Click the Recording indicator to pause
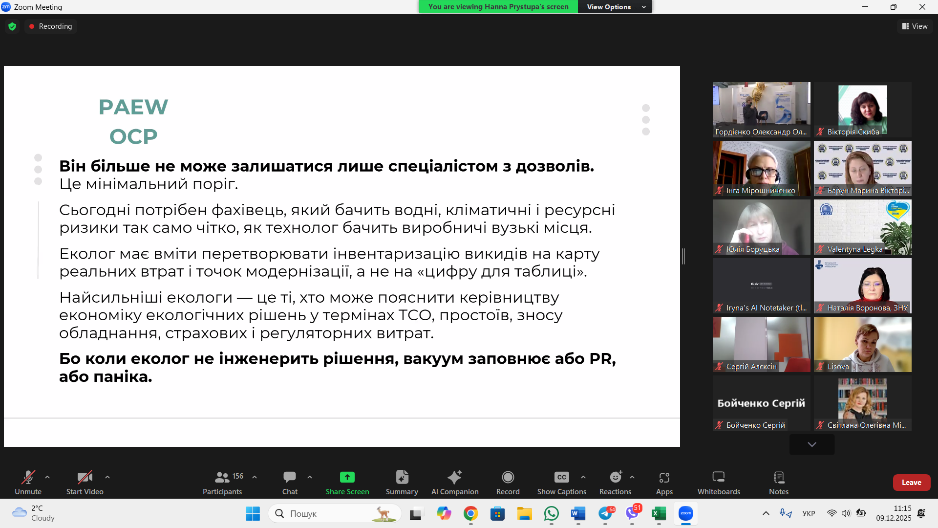The height and width of the screenshot is (528, 938). pyautogui.click(x=50, y=26)
